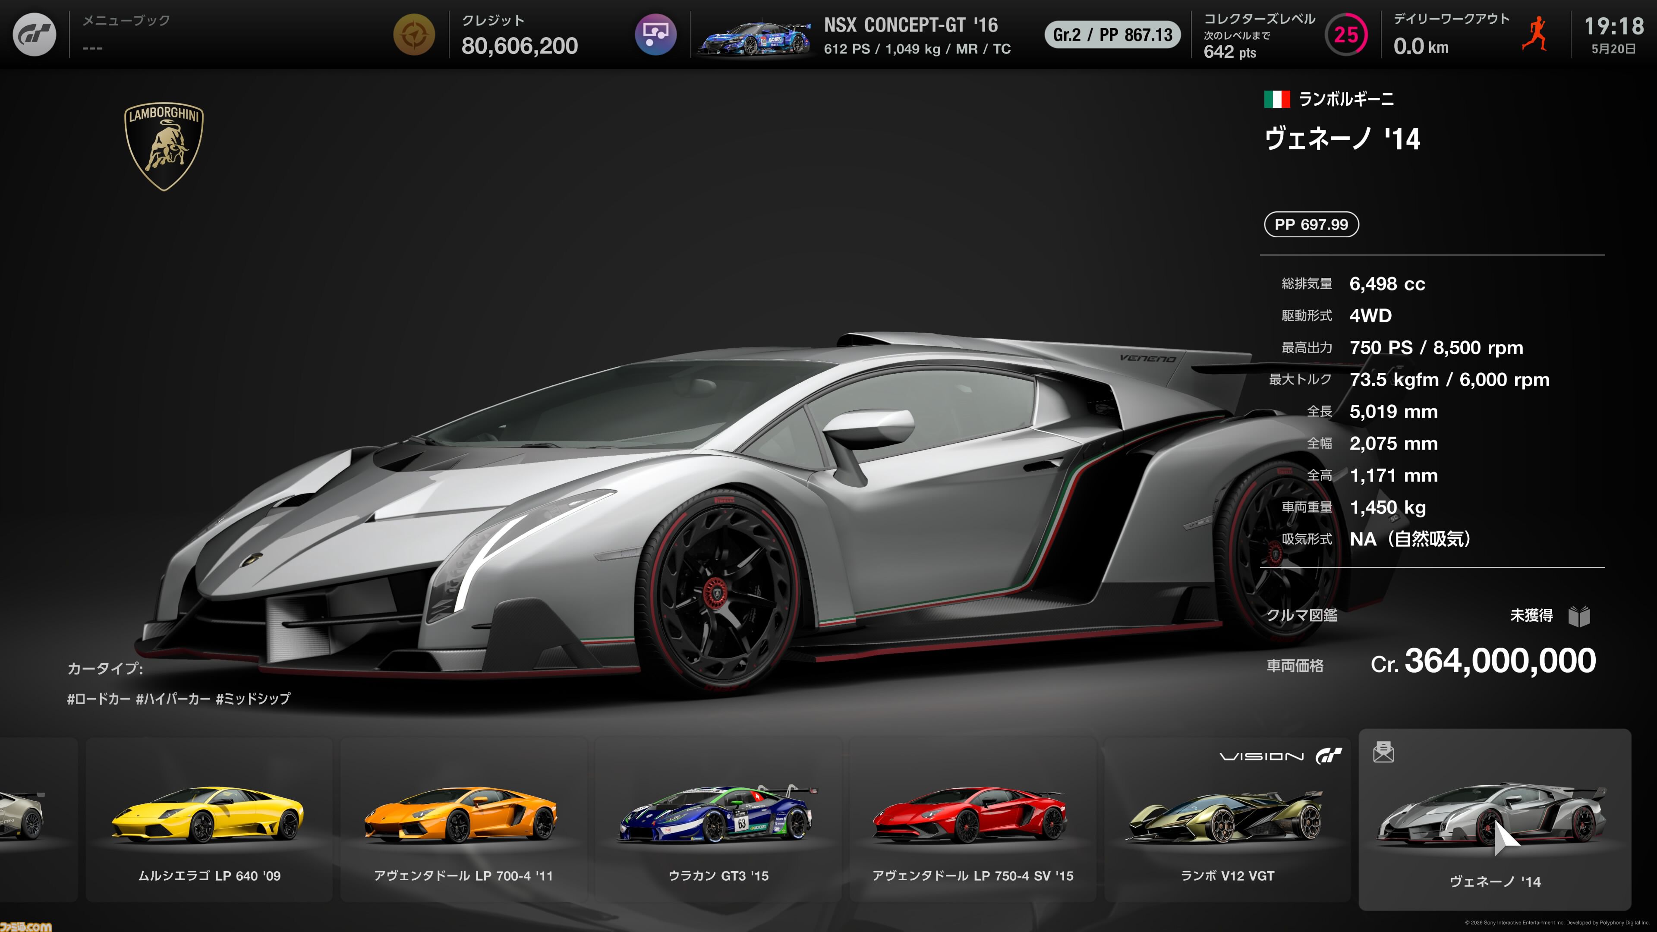Select the Huracán GT3 '15 card
Viewport: 1657px width, 932px height.
(718, 819)
